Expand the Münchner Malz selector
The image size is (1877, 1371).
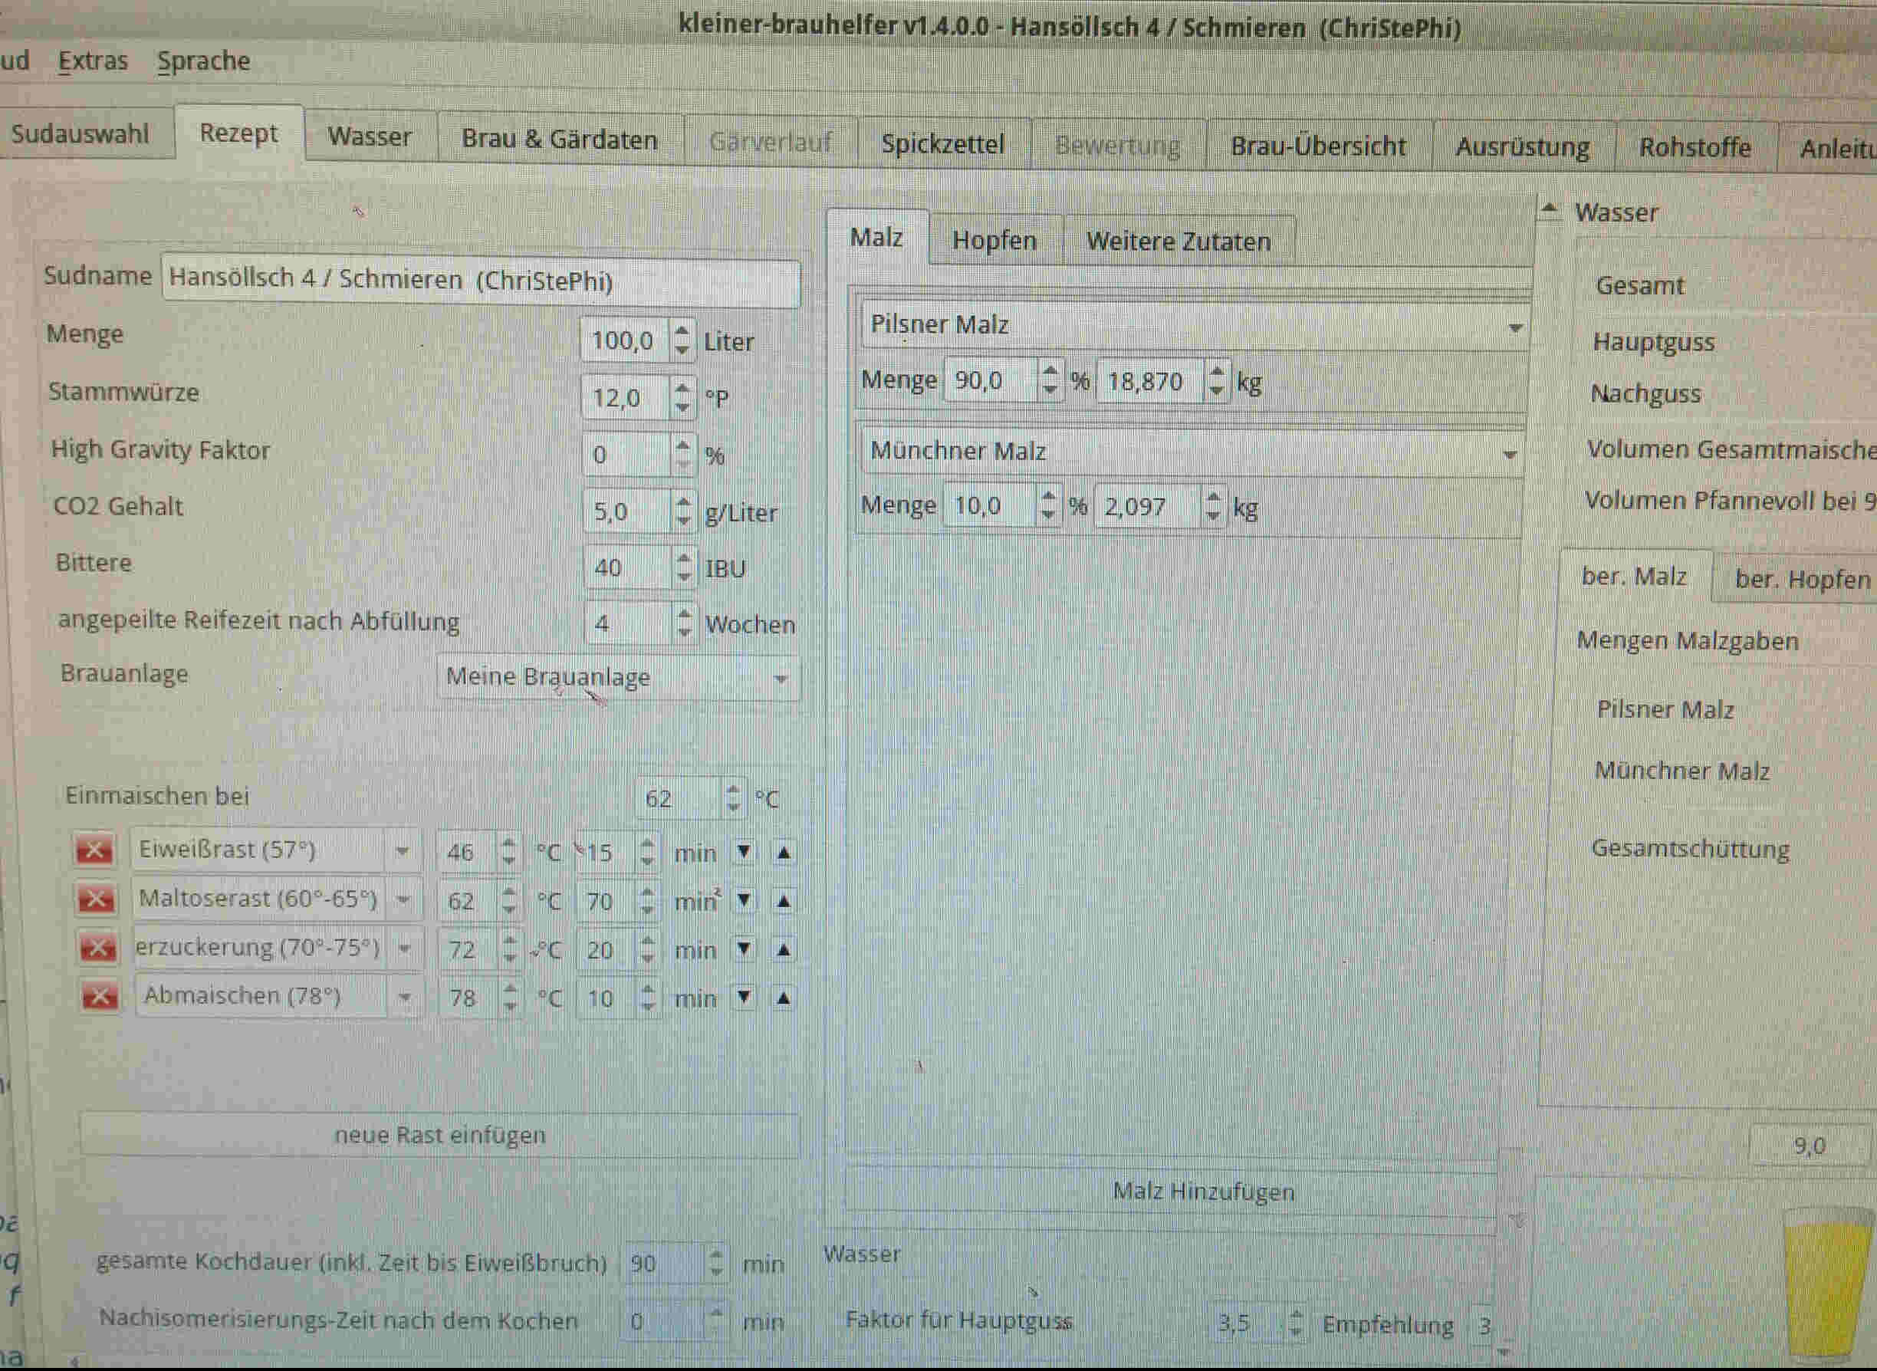tap(1510, 454)
